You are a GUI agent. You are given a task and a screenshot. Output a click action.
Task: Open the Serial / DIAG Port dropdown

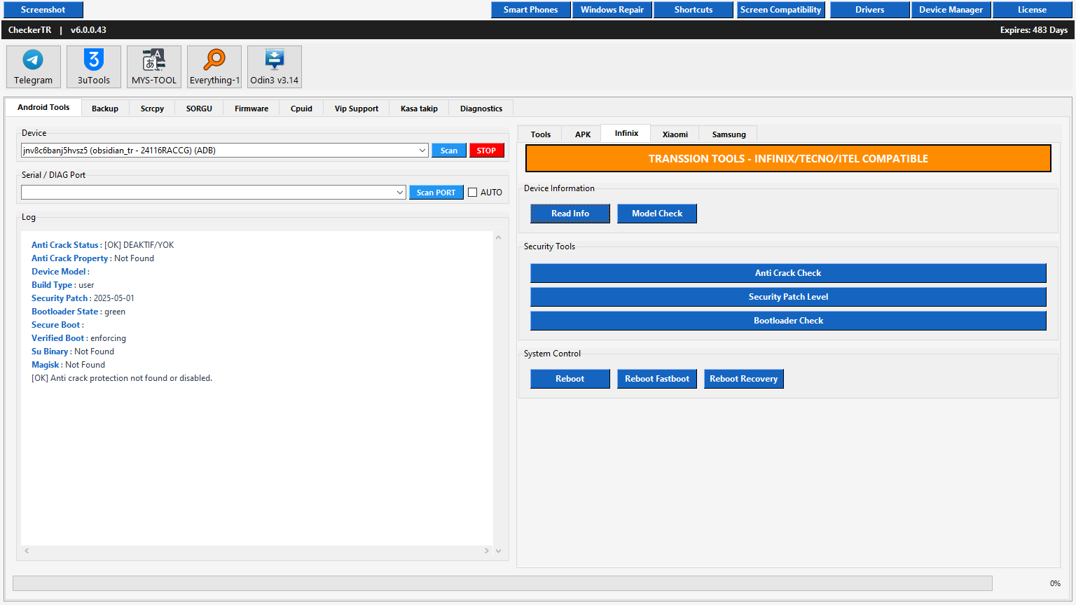[x=400, y=193]
